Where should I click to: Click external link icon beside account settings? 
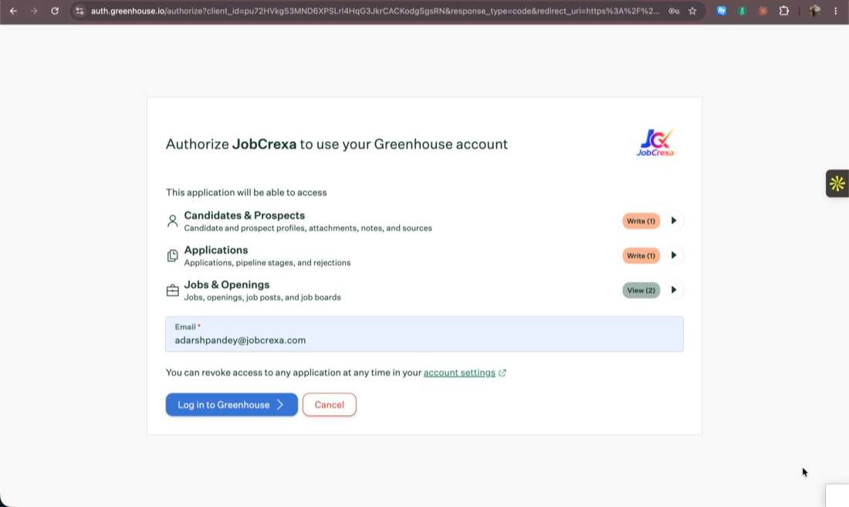click(502, 372)
